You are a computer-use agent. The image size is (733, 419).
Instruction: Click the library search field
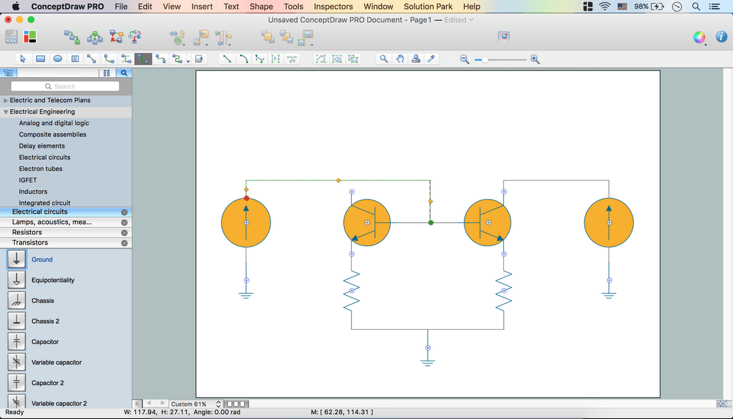65,86
